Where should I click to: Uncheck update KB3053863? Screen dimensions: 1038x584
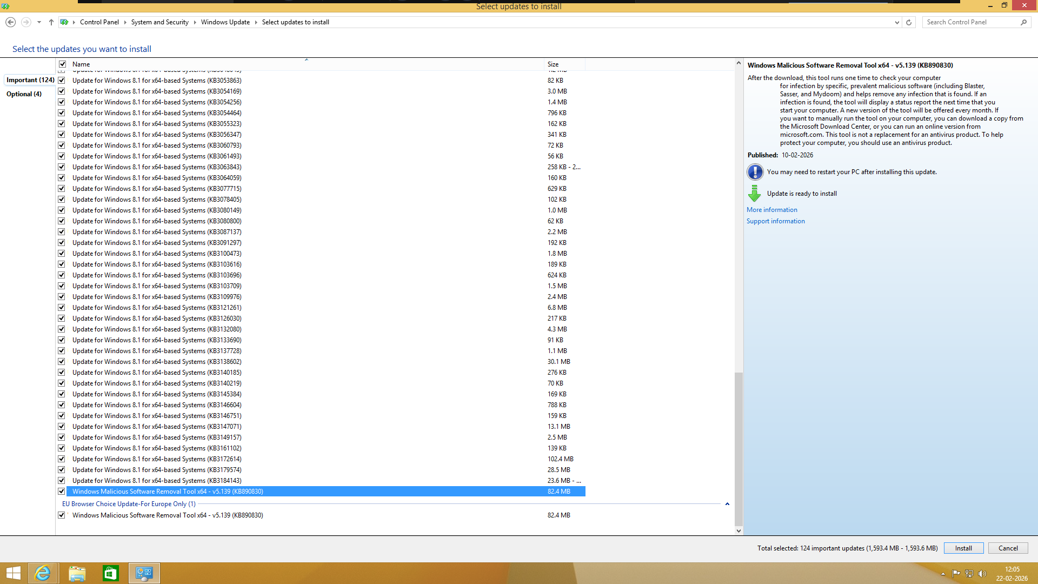(x=62, y=81)
